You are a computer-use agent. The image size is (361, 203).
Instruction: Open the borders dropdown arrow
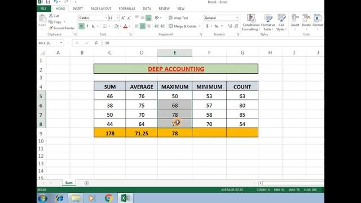coord(109,27)
